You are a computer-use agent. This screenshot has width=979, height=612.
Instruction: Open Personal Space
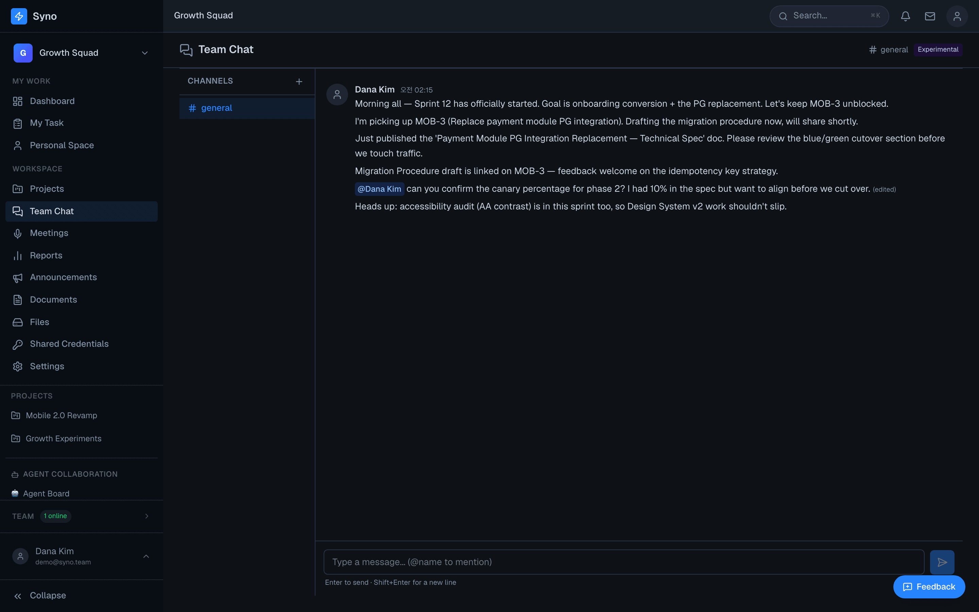(x=82, y=145)
